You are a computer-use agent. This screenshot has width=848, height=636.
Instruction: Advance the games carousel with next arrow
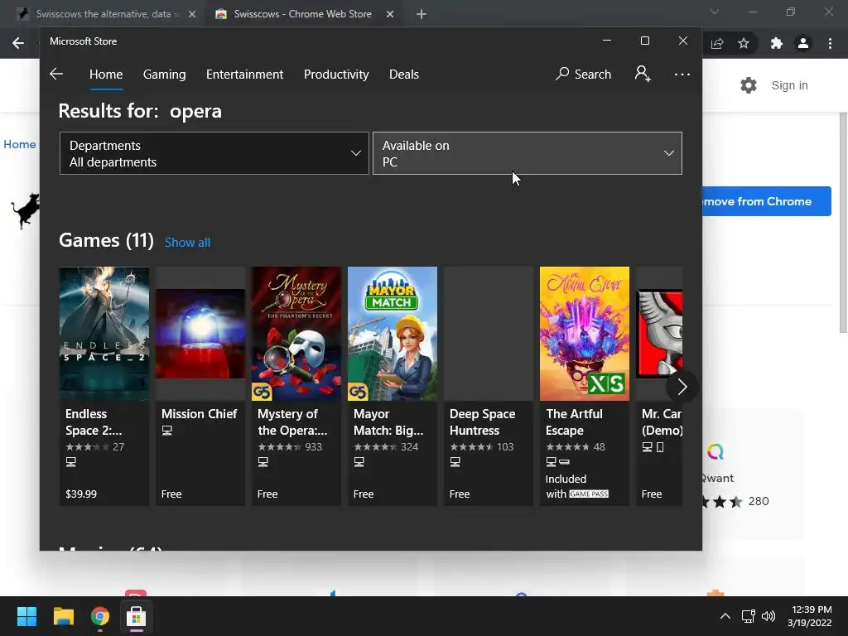point(682,387)
